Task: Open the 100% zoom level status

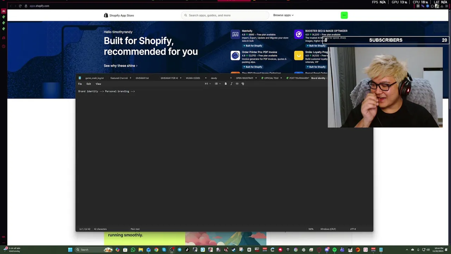Action: pos(311,229)
